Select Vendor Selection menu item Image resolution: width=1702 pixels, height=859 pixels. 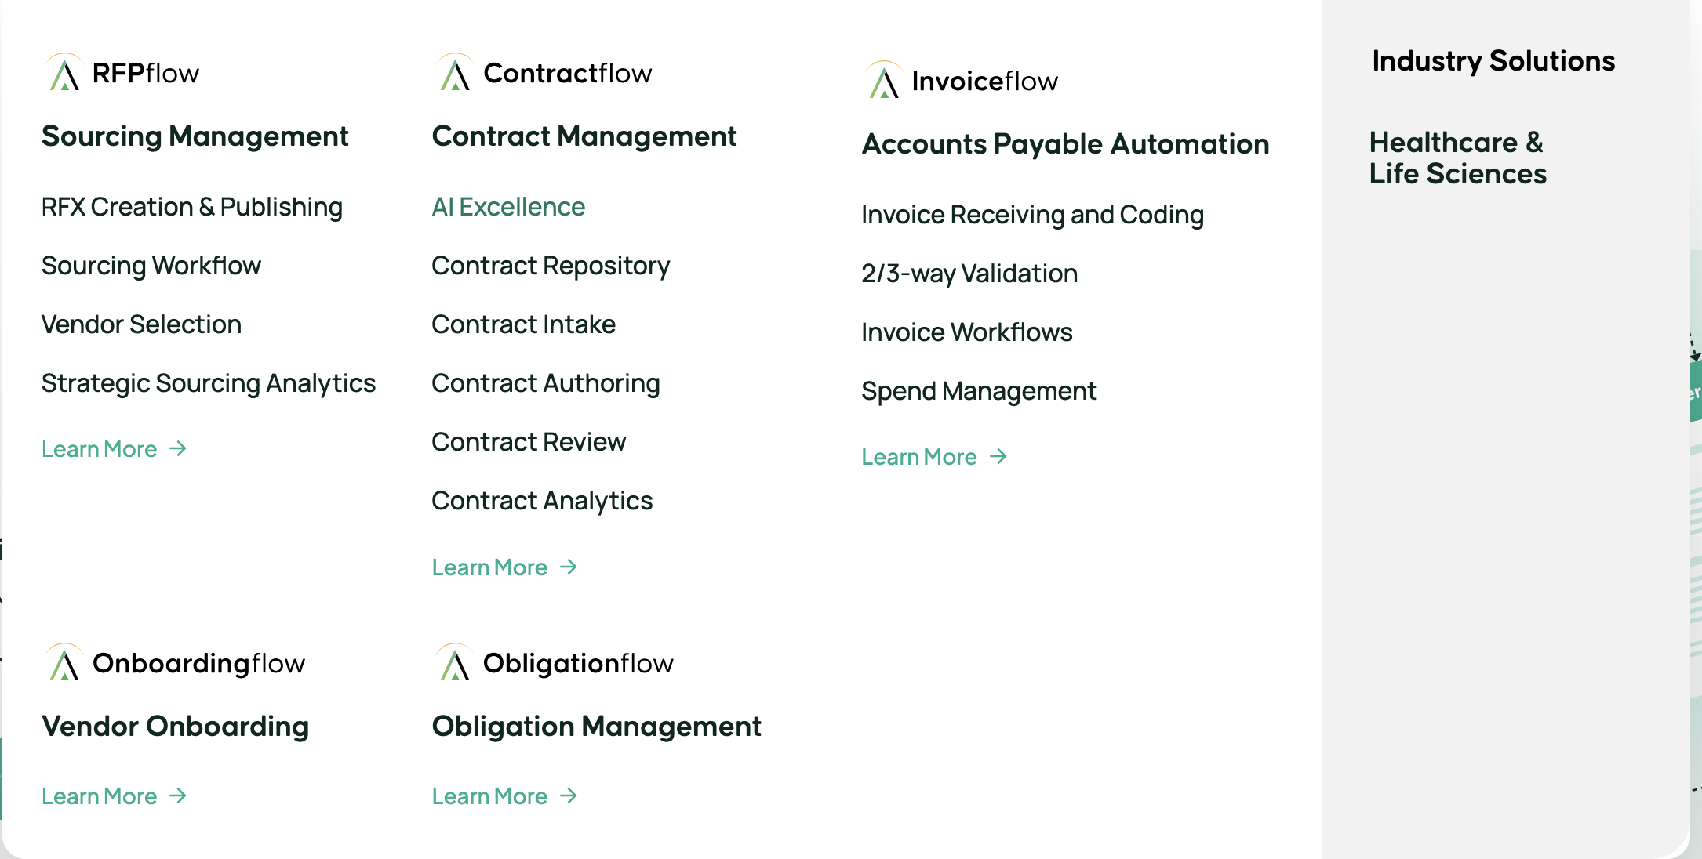[x=141, y=324]
